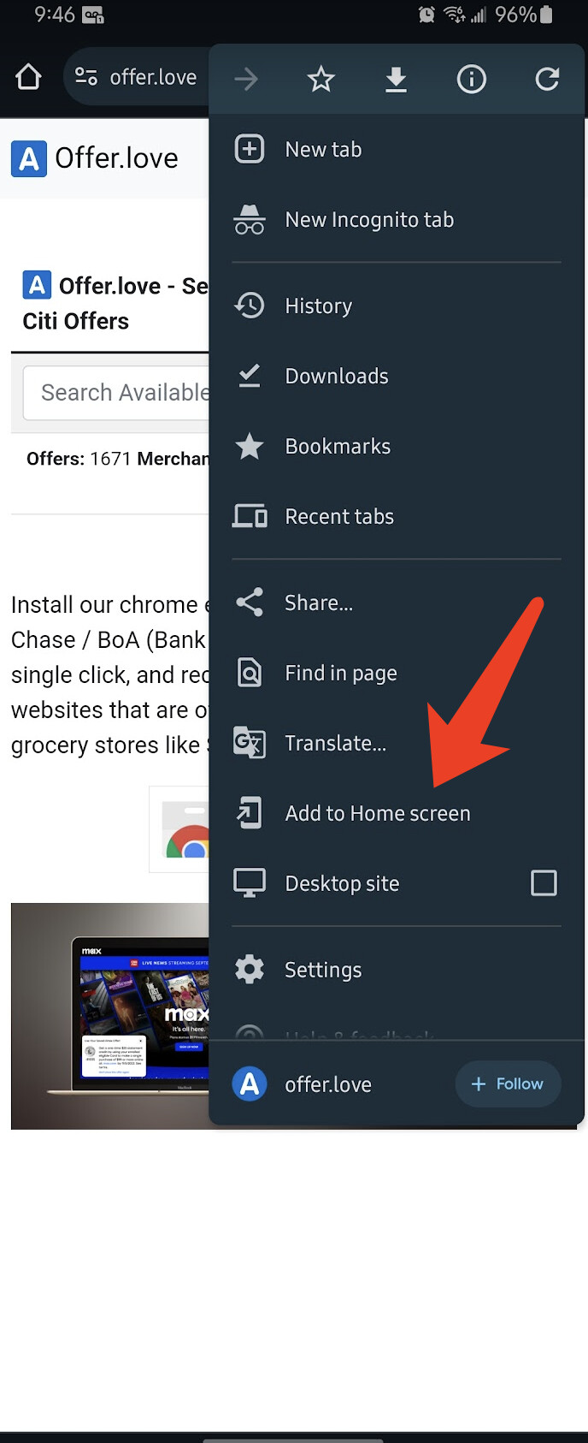588x1443 pixels.
Task: Tap the Max streaming laptop image
Action: [110, 1016]
